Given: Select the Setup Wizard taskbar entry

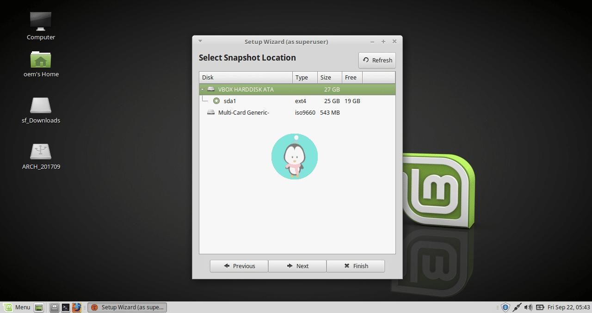Looking at the screenshot, I should point(127,307).
